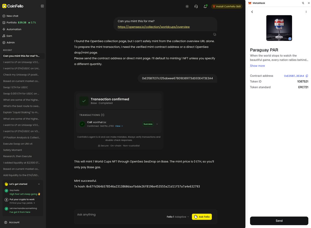Open the Fello 1 Adaptive model dropdown
This screenshot has width=311, height=228.
point(178,217)
